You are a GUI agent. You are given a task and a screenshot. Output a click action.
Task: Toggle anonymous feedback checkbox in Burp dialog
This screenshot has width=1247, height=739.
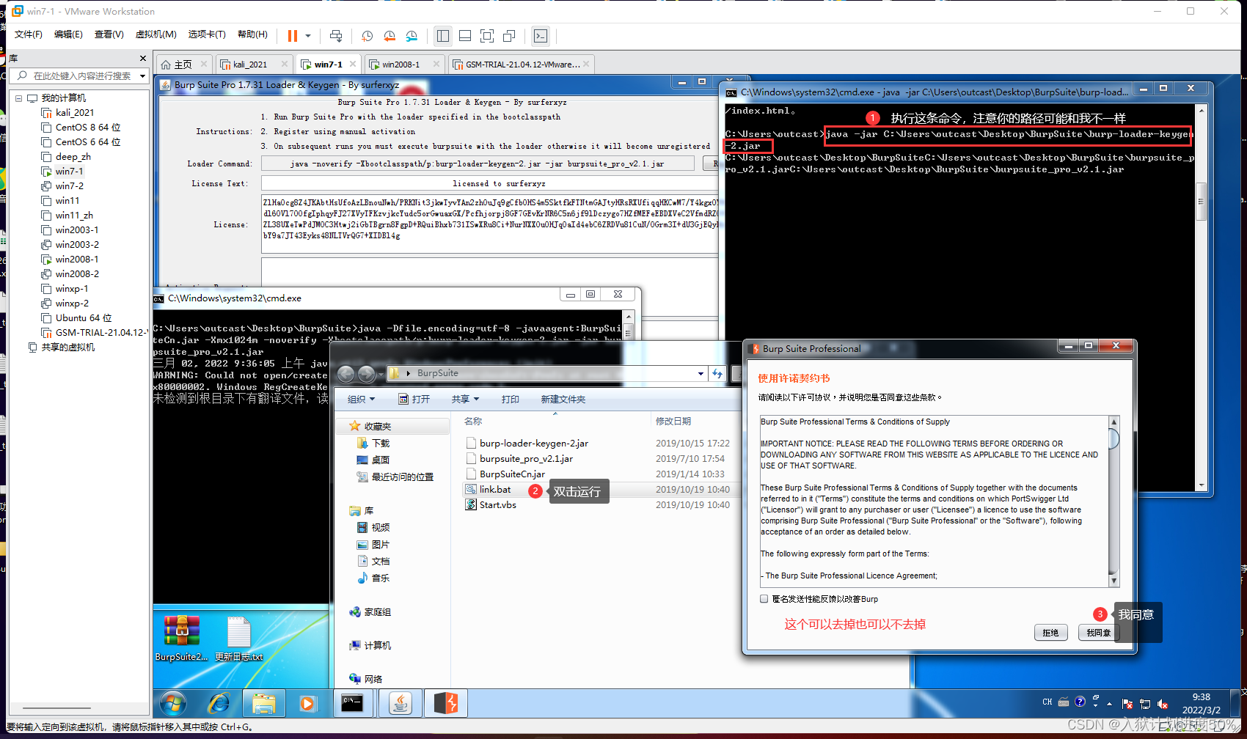[764, 599]
